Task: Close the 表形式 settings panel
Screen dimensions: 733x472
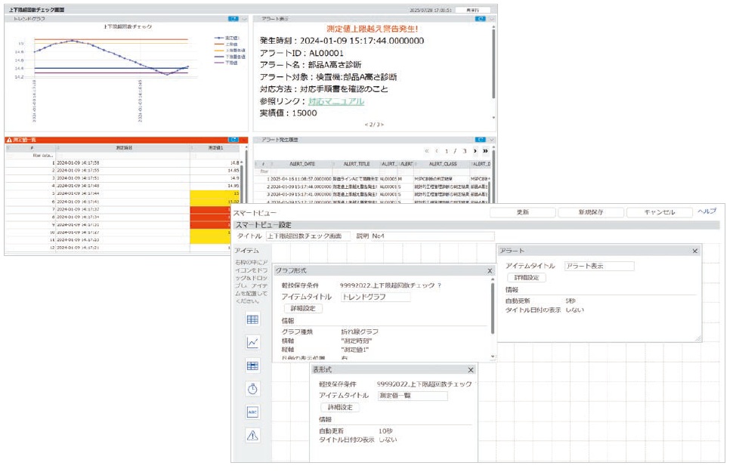Action: [x=471, y=369]
